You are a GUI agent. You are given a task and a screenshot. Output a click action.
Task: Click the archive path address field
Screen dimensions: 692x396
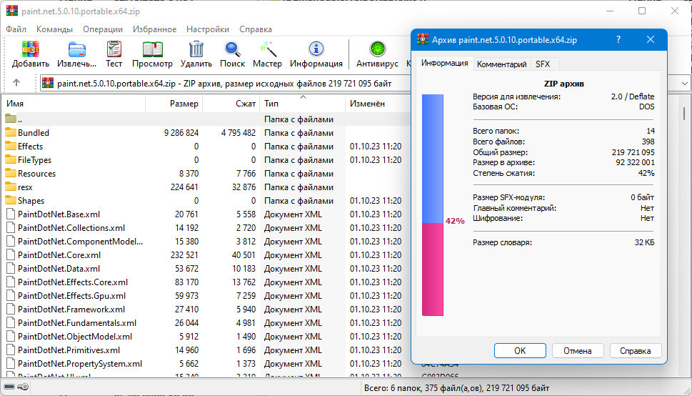225,83
